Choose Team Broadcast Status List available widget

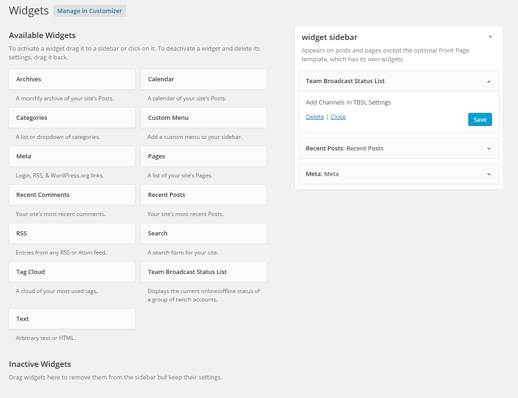[x=204, y=272]
